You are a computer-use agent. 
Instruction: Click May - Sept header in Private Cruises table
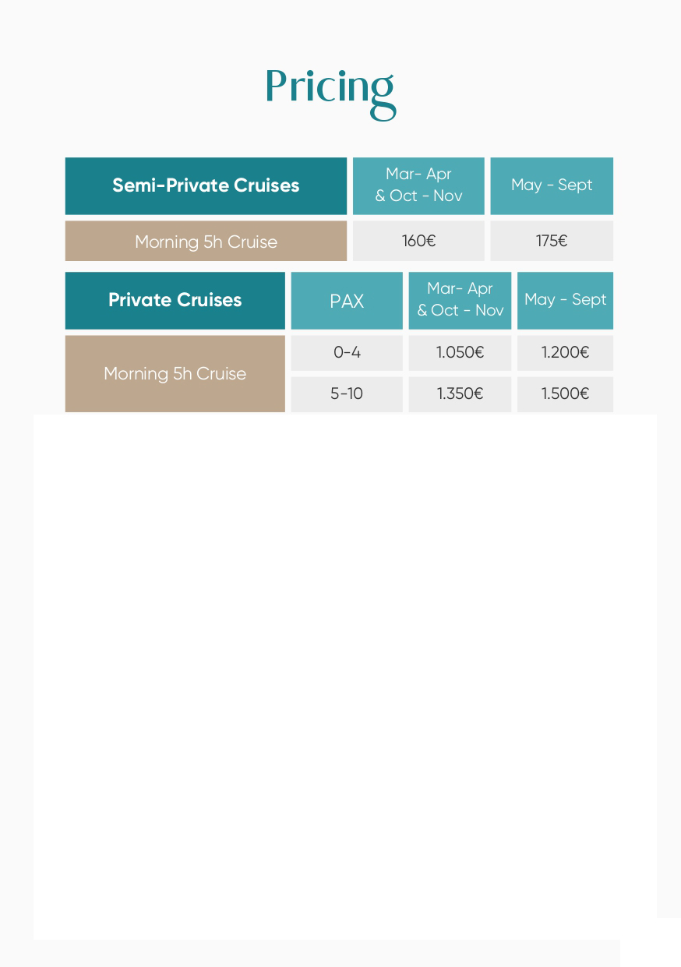click(x=565, y=300)
